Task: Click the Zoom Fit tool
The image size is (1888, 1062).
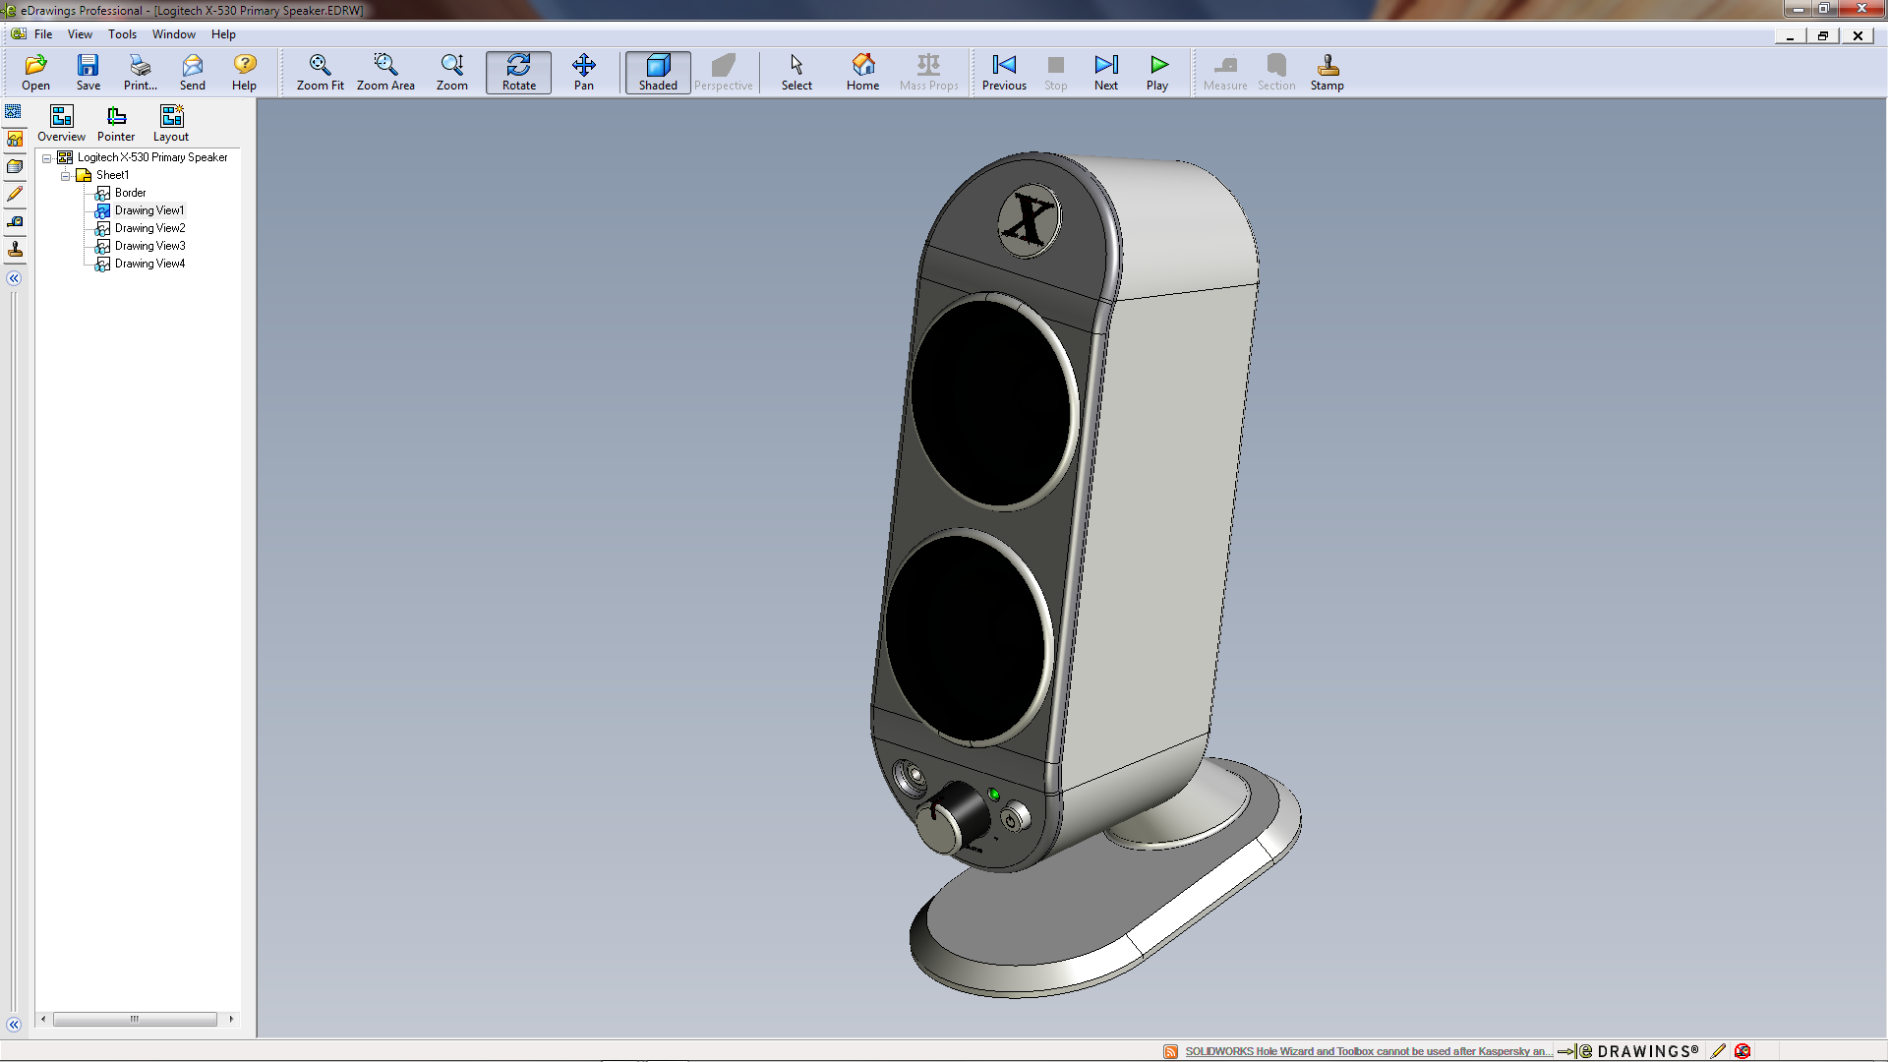Action: (320, 72)
